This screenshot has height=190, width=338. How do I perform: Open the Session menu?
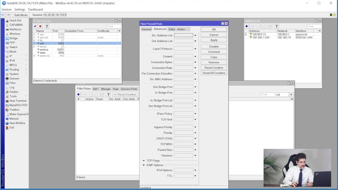click(x=7, y=9)
